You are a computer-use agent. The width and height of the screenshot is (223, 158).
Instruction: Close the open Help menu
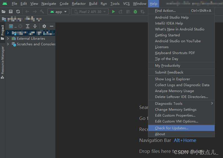153,4
